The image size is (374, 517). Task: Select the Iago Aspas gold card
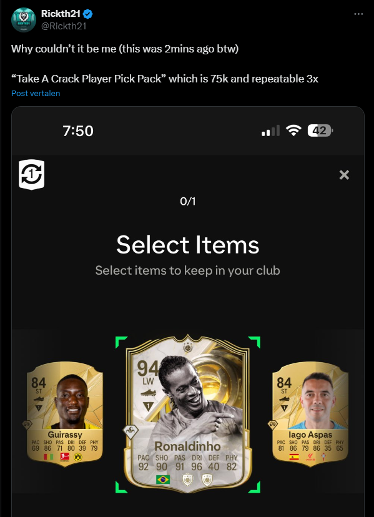[x=310, y=414]
